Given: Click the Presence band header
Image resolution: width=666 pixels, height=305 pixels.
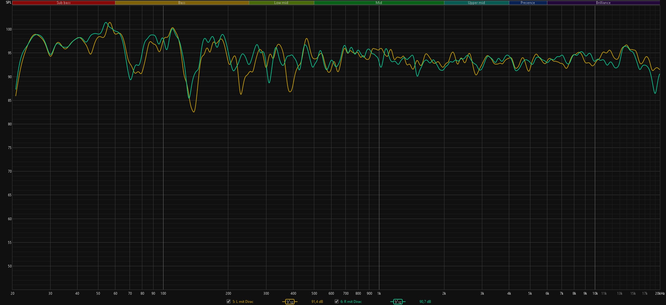Looking at the screenshot, I should tap(528, 3).
